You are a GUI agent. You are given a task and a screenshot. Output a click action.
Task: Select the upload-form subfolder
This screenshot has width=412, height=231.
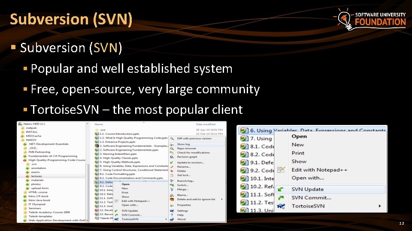(x=39, y=188)
